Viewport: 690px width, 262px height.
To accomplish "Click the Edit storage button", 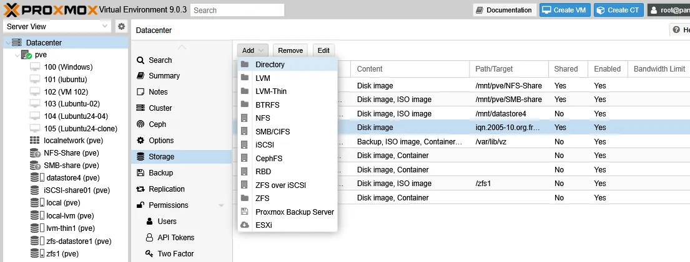I will 323,50.
